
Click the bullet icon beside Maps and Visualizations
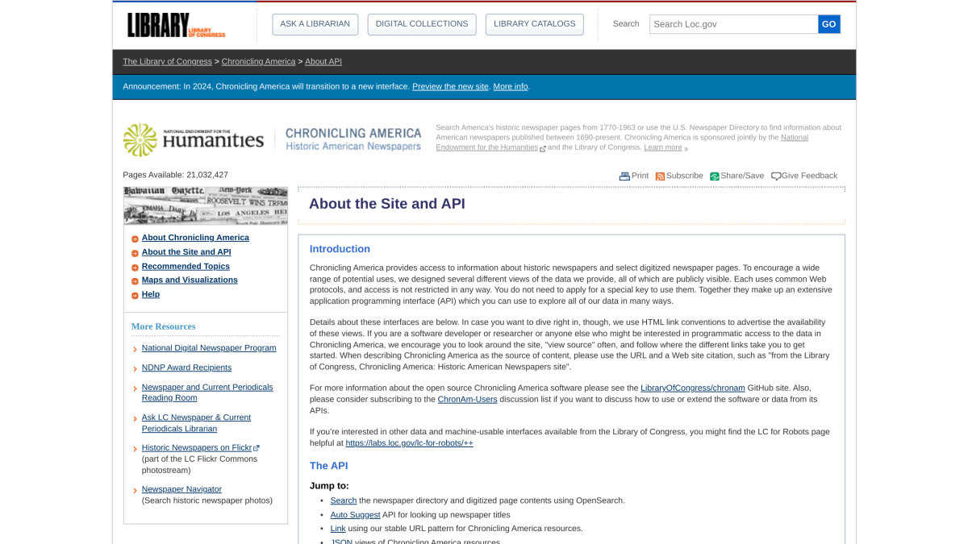[x=135, y=281]
